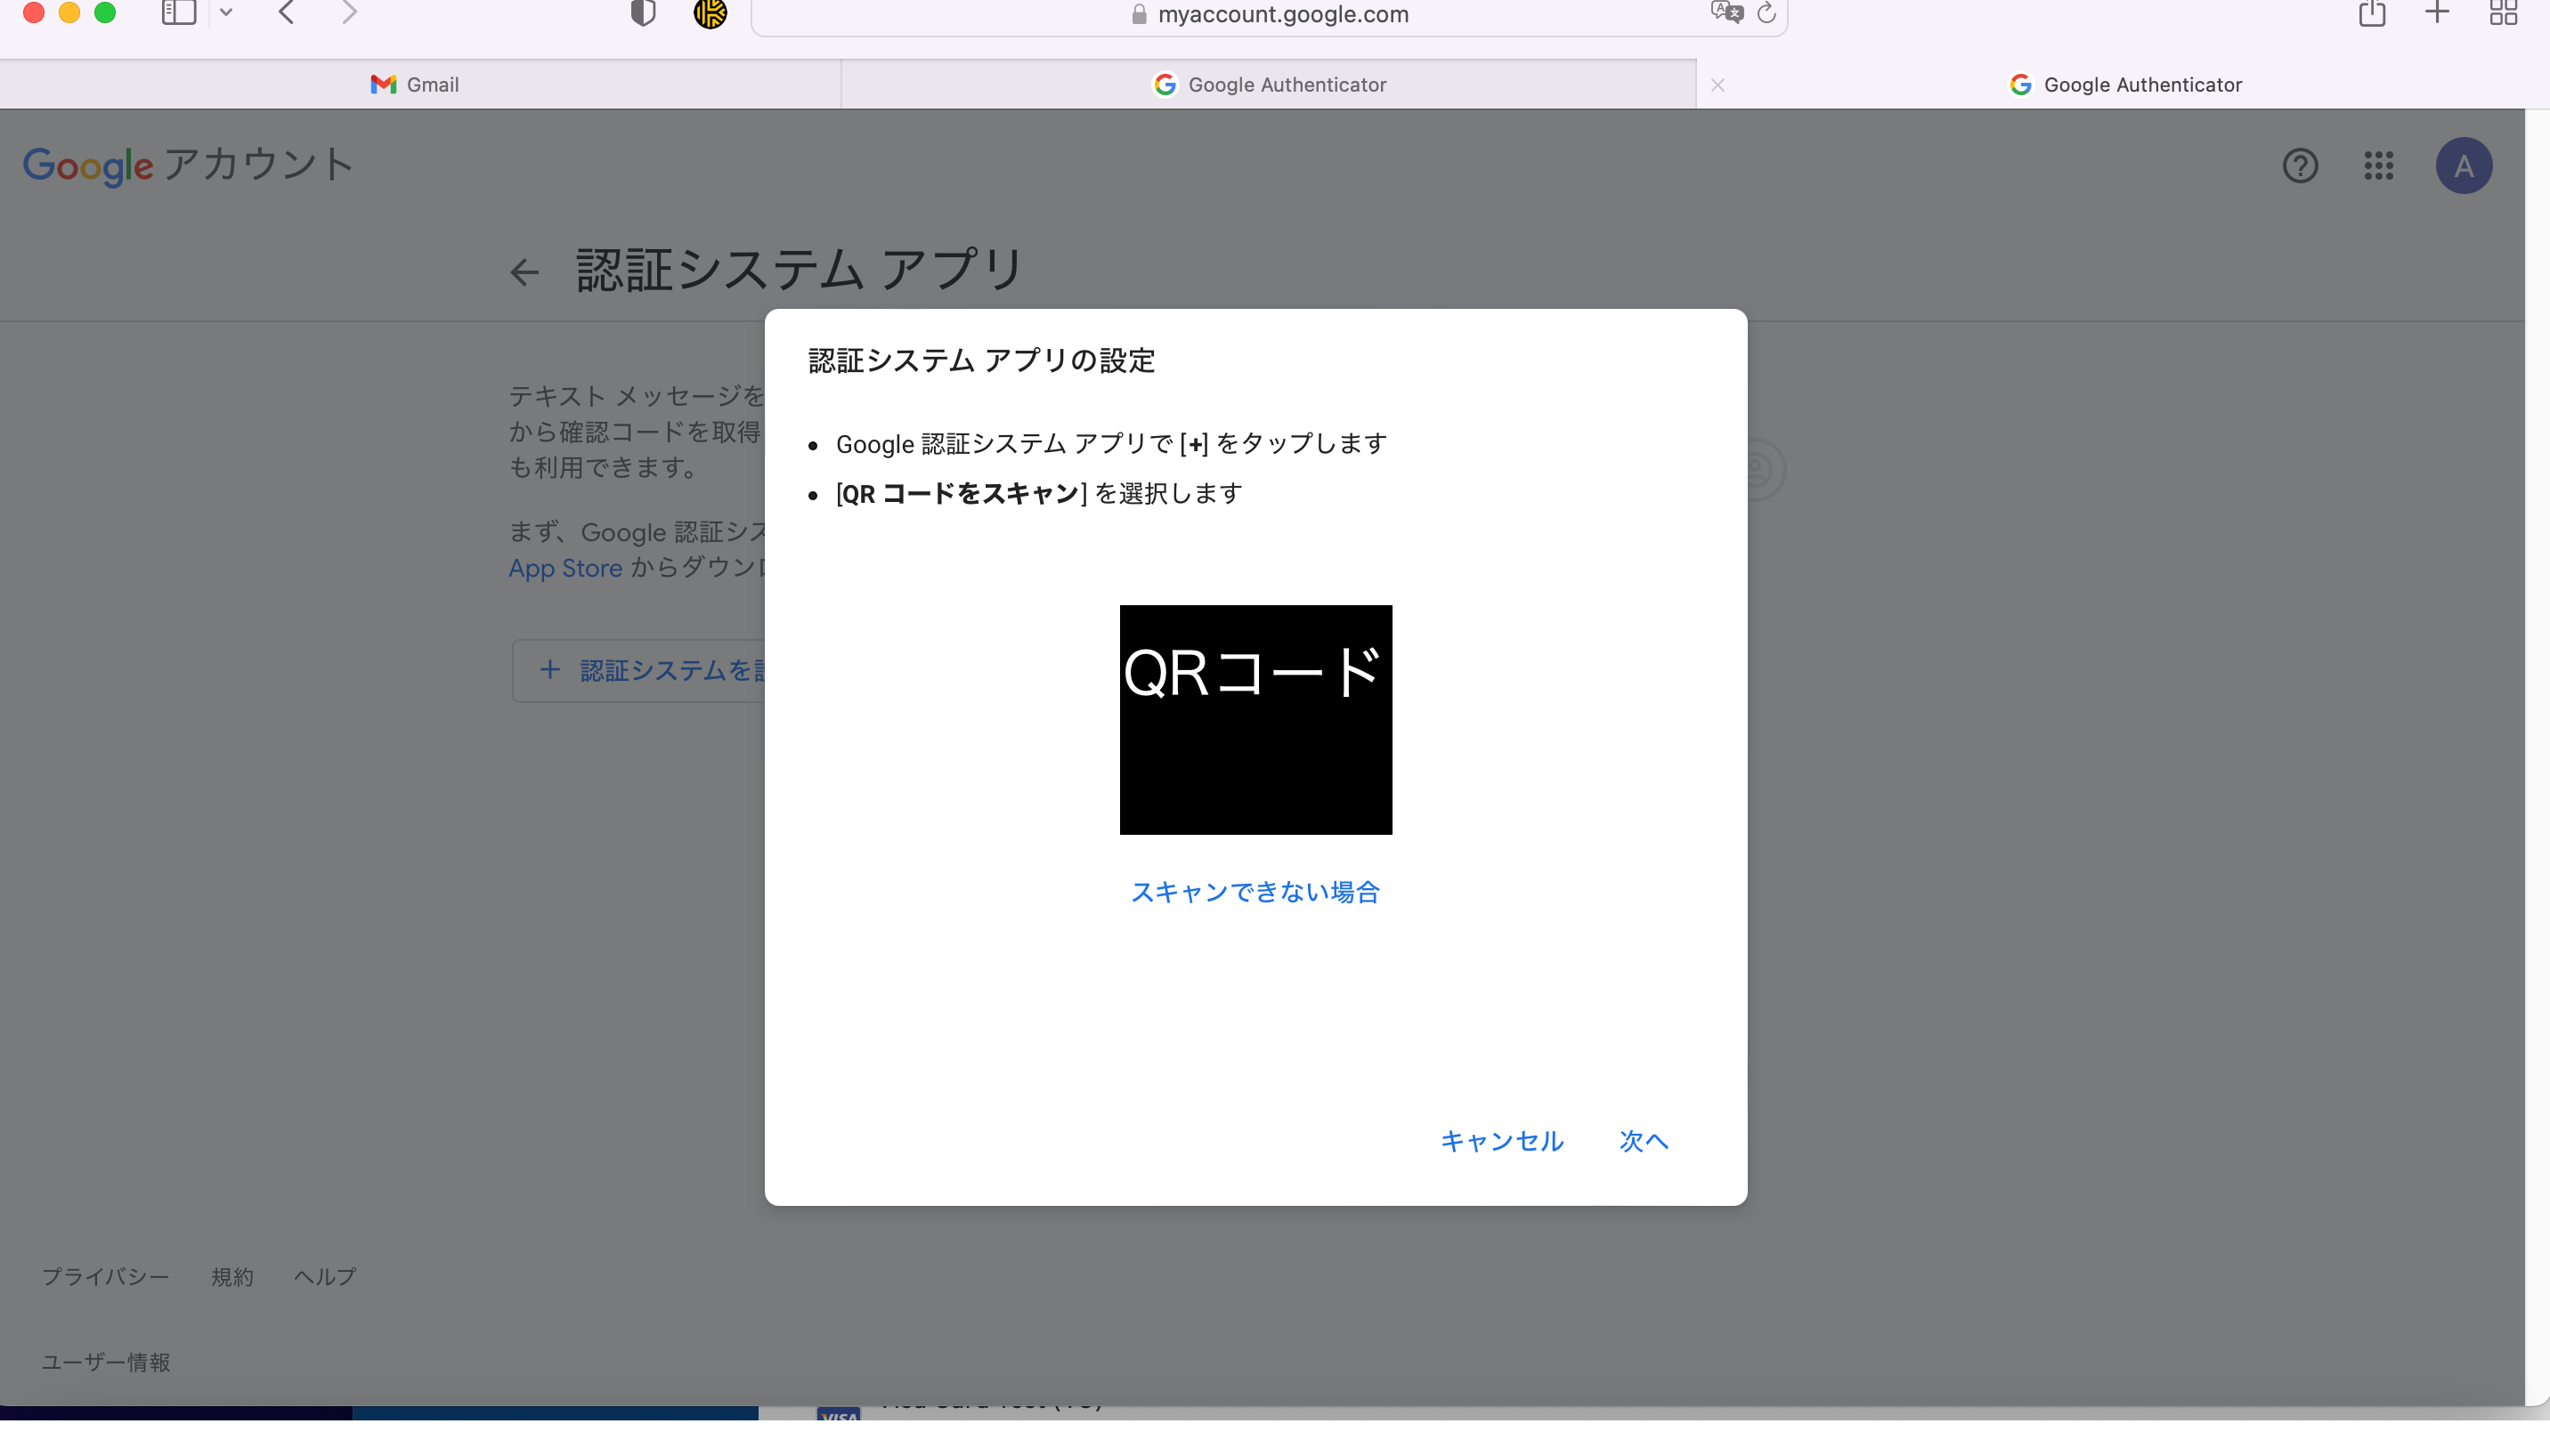Image resolution: width=2550 pixels, height=1456 pixels.
Task: Switch to the Gmail tab
Action: (415, 85)
